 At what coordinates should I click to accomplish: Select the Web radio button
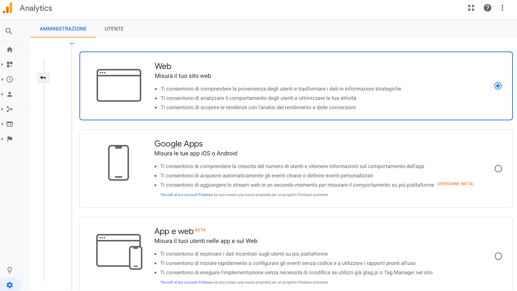pyautogui.click(x=498, y=86)
